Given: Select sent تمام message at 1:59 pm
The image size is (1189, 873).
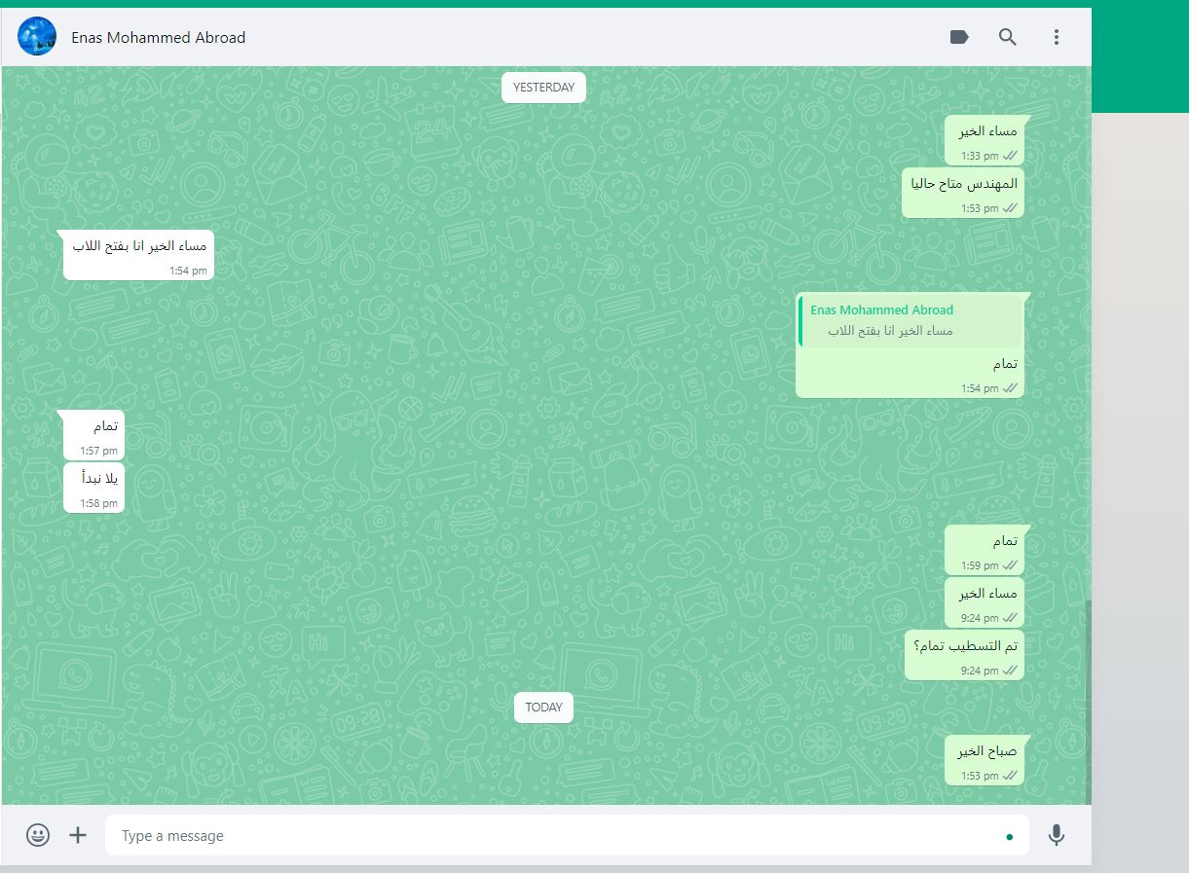Looking at the screenshot, I should point(985,549).
